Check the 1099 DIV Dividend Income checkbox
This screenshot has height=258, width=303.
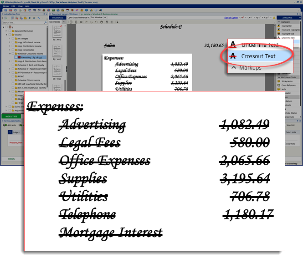(x=13, y=46)
